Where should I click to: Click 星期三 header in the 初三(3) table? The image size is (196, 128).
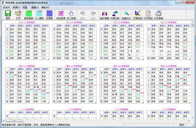(x=123, y=69)
